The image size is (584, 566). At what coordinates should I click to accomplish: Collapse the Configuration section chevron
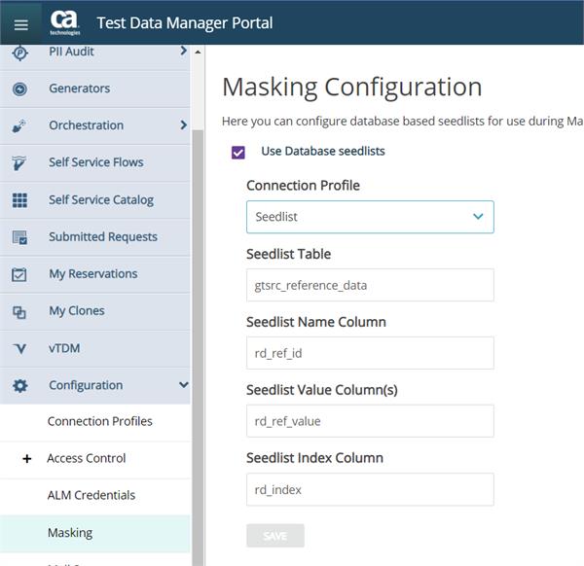coord(184,384)
